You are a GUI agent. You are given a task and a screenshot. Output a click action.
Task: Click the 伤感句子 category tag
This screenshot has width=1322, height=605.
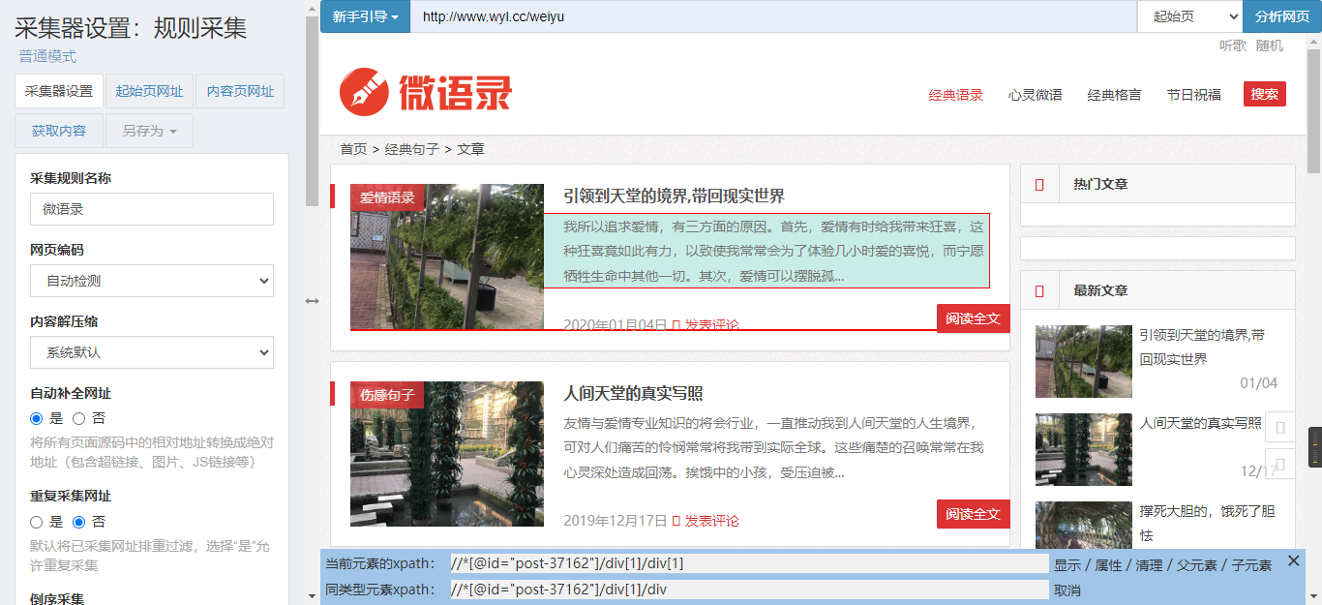[387, 395]
